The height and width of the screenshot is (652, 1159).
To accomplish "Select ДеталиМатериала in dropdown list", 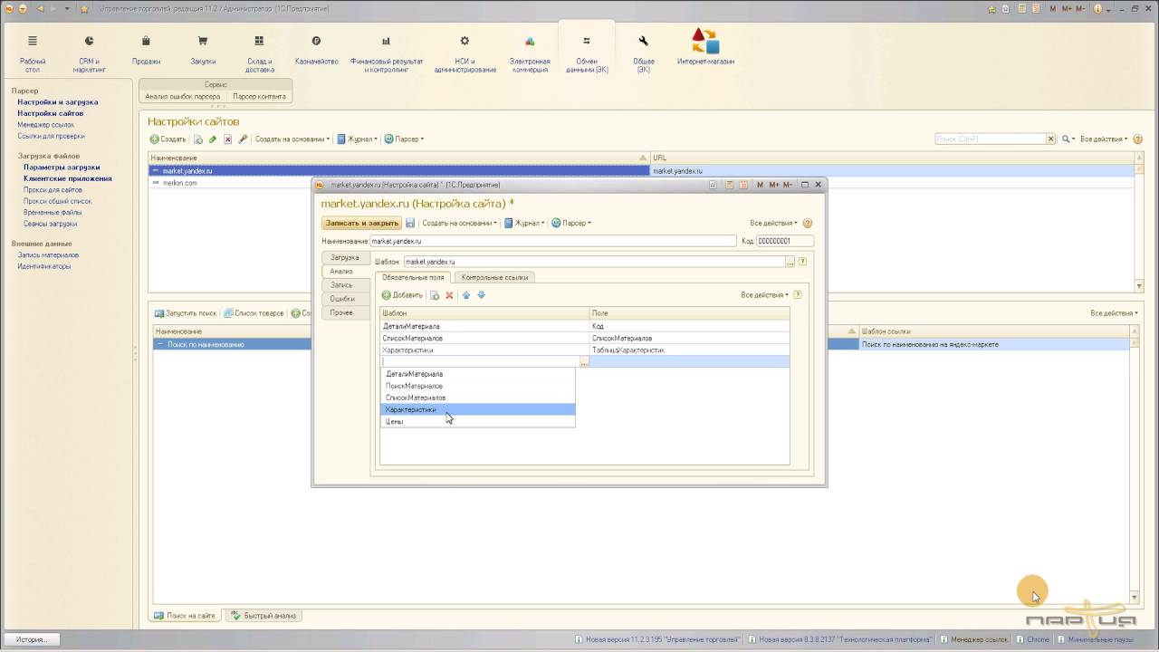I will pyautogui.click(x=477, y=374).
